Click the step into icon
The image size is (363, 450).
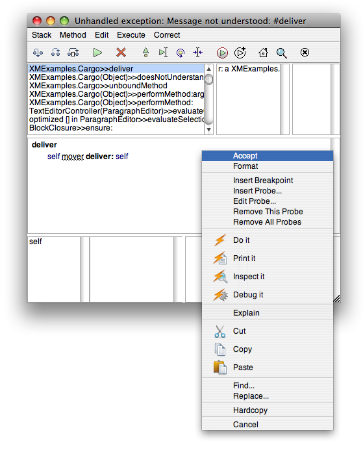click(38, 53)
